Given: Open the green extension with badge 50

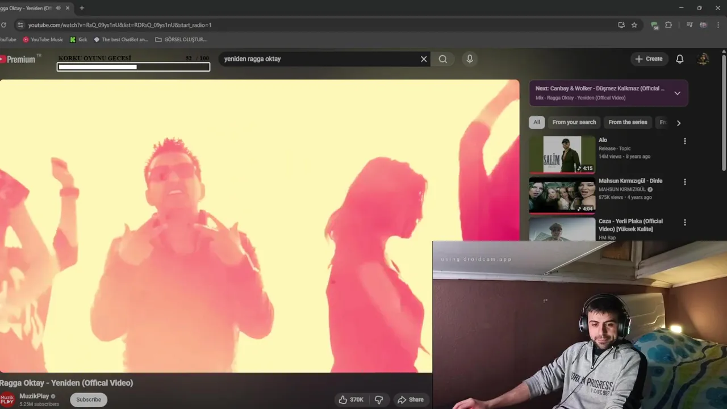Looking at the screenshot, I should (654, 26).
